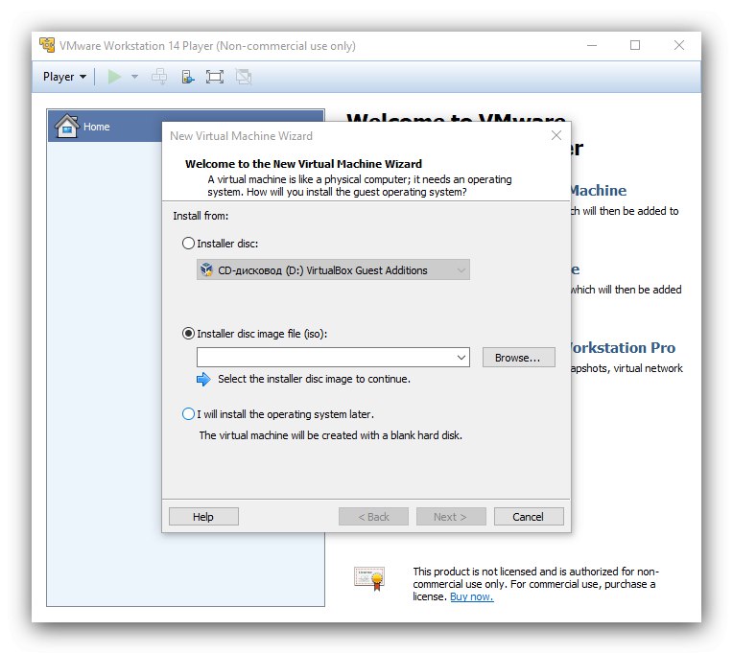
Task: Click Send Ctrl+Alt+Del toolbar icon
Action: pyautogui.click(x=159, y=77)
